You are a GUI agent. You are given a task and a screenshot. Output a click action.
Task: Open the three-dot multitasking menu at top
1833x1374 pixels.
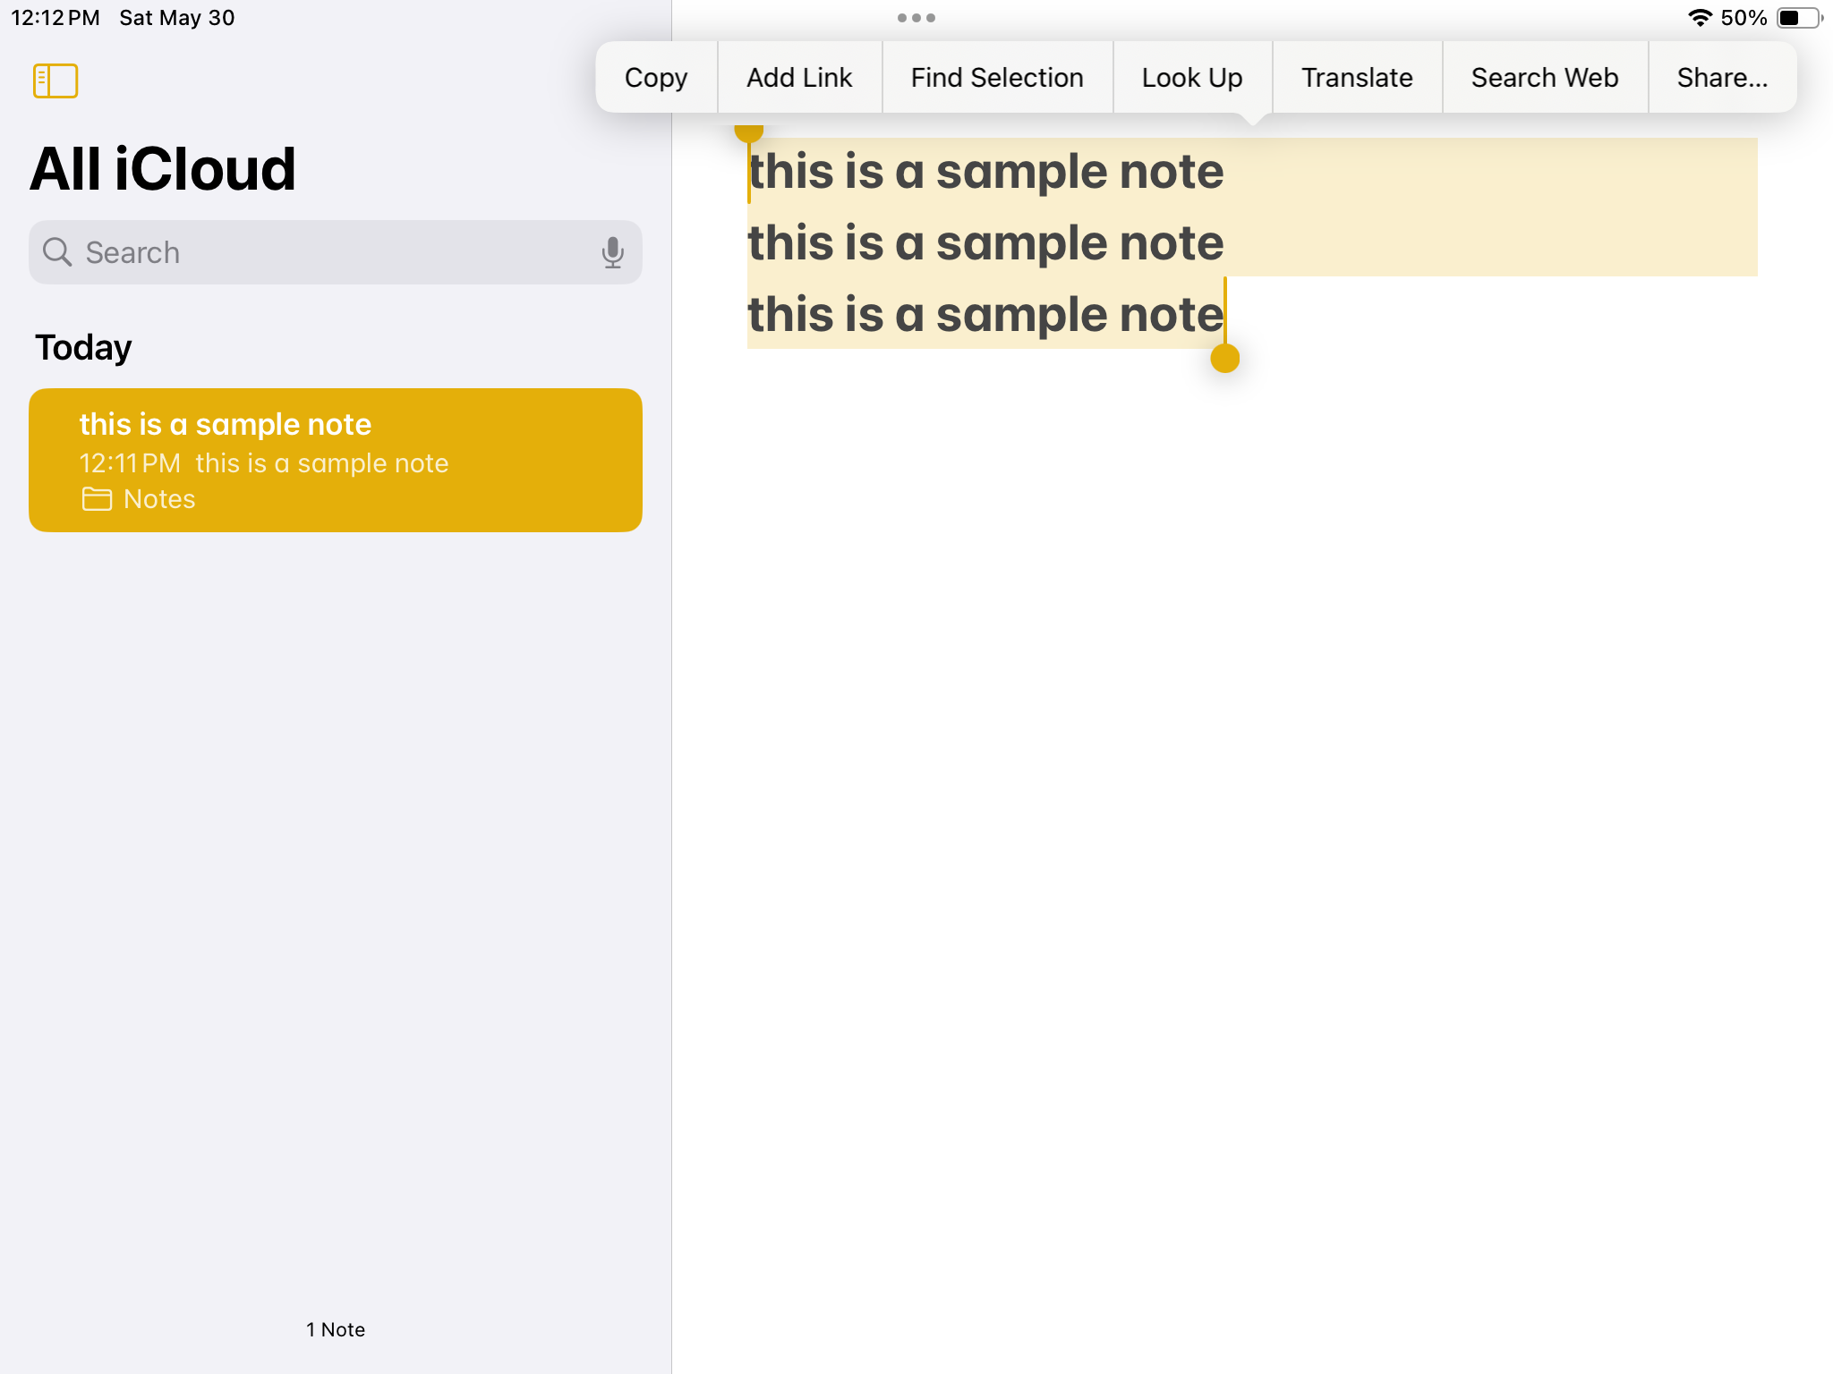[916, 18]
